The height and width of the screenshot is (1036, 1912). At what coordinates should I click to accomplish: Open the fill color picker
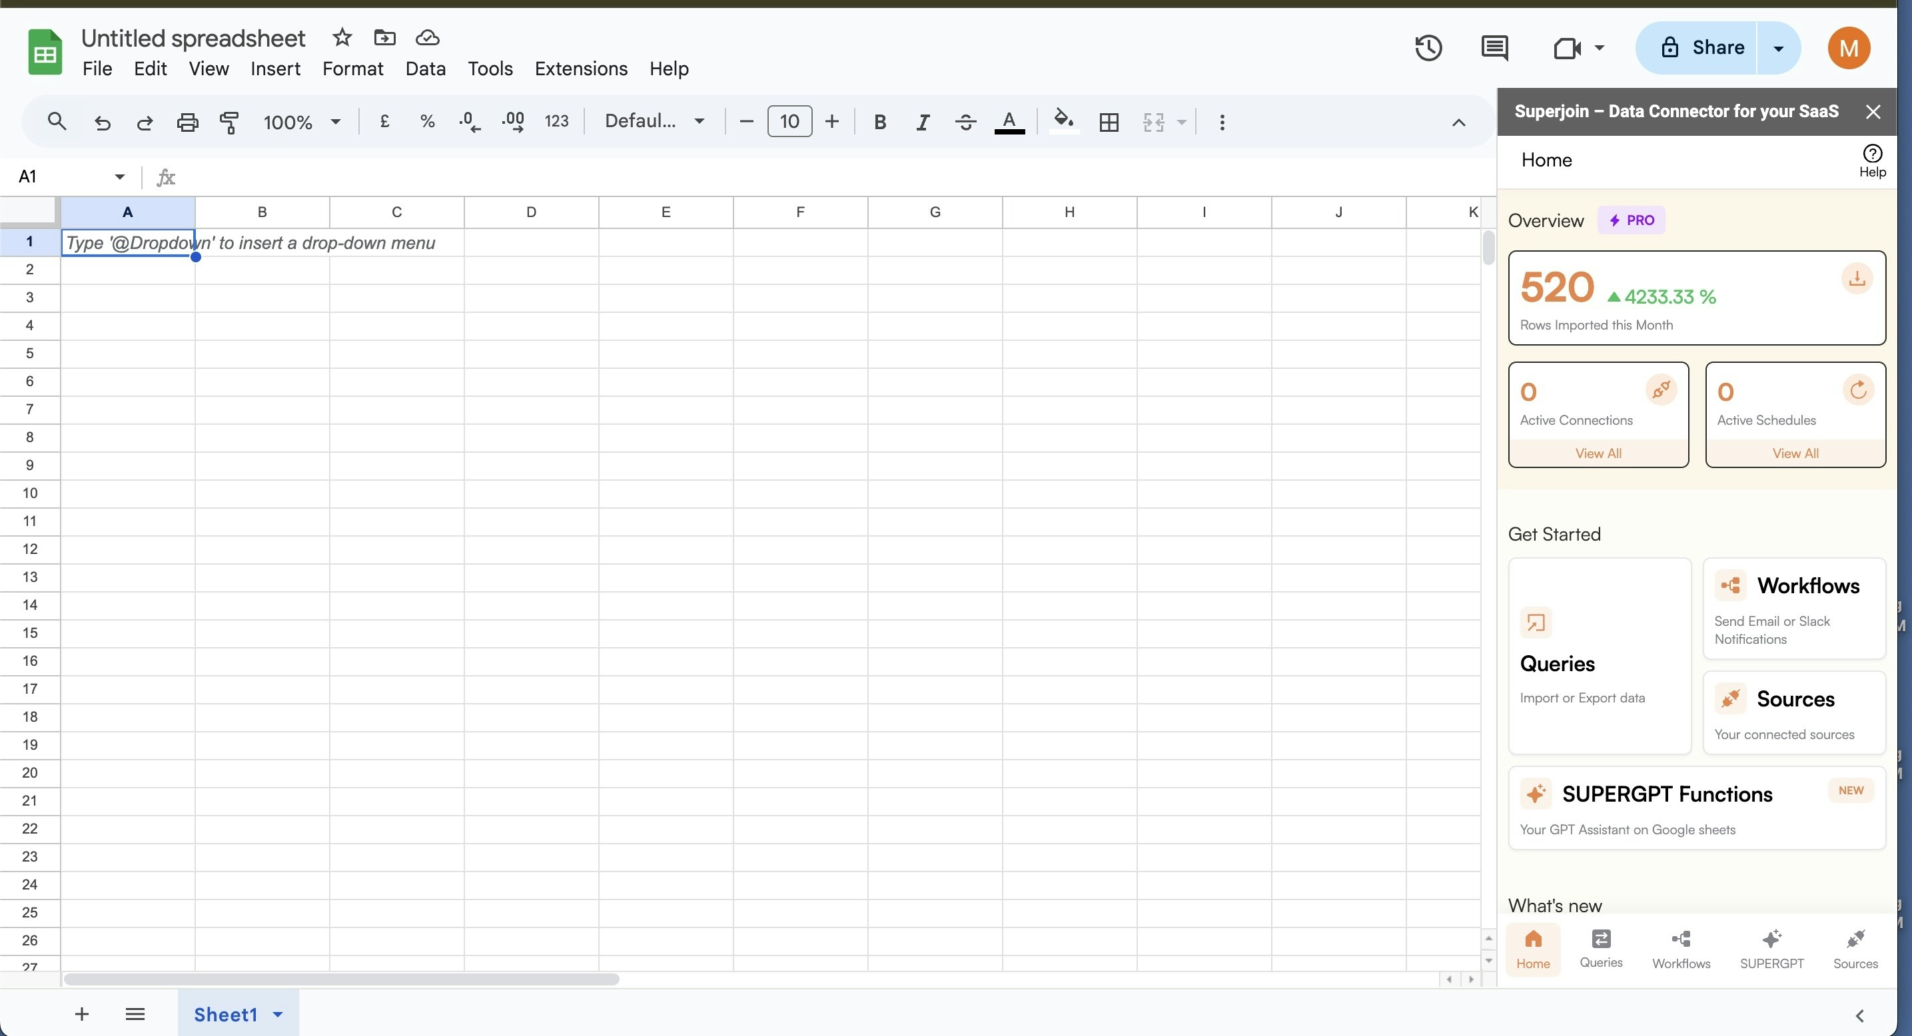[1063, 122]
